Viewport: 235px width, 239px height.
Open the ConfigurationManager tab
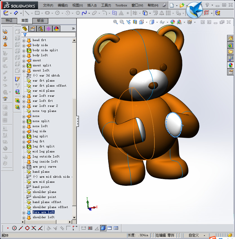tap(41, 29)
